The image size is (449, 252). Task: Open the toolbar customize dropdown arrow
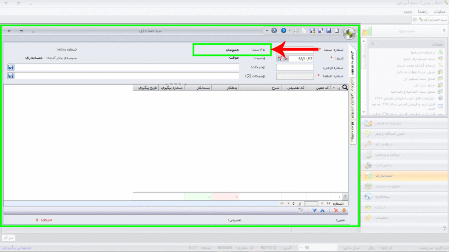(x=267, y=31)
